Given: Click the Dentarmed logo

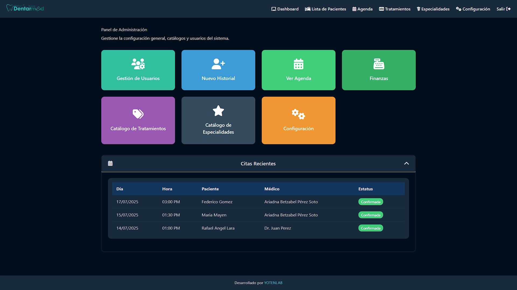Looking at the screenshot, I should (x=25, y=8).
